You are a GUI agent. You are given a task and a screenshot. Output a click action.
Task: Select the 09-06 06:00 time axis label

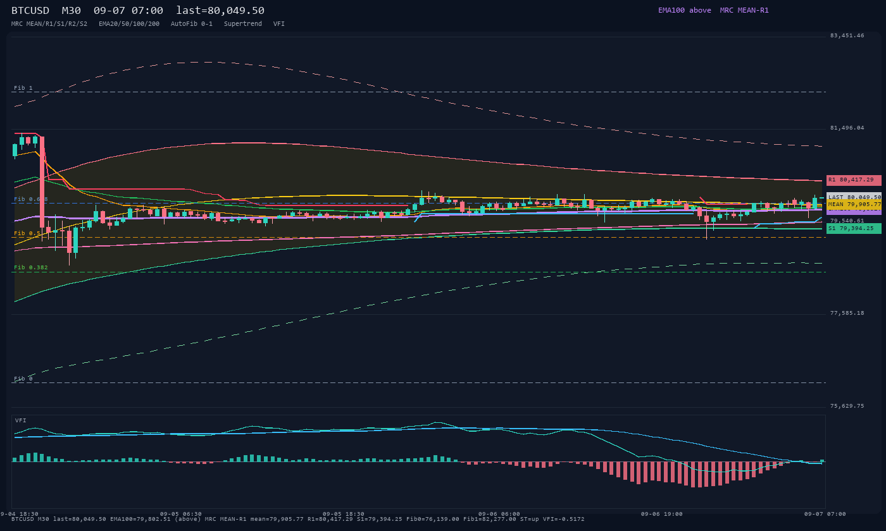tap(499, 514)
